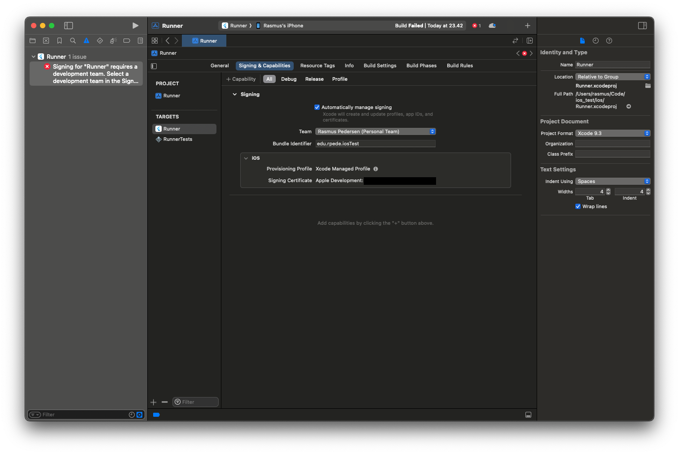Screen dimensions: 679x454
Task: Collapse the Signing section
Action: coord(234,94)
